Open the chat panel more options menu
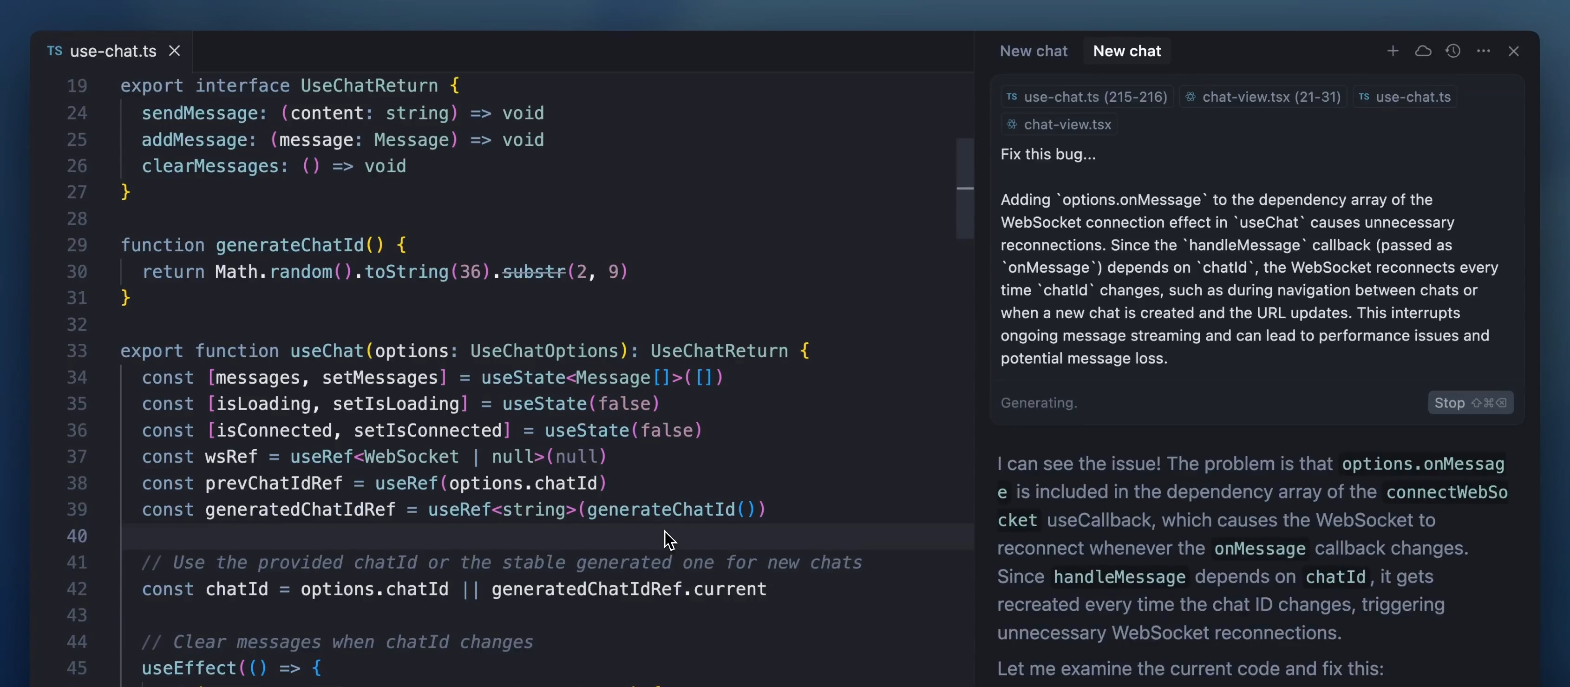The image size is (1570, 687). click(x=1484, y=51)
